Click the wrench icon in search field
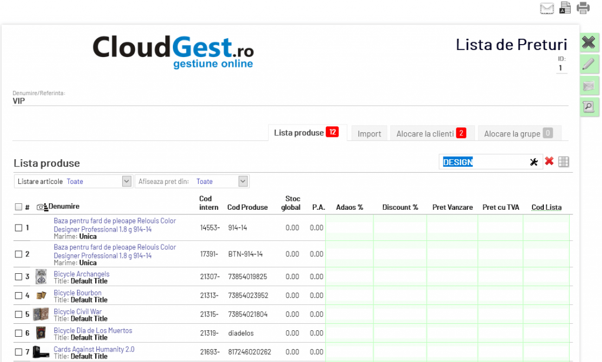This screenshot has width=602, height=362. coord(534,162)
